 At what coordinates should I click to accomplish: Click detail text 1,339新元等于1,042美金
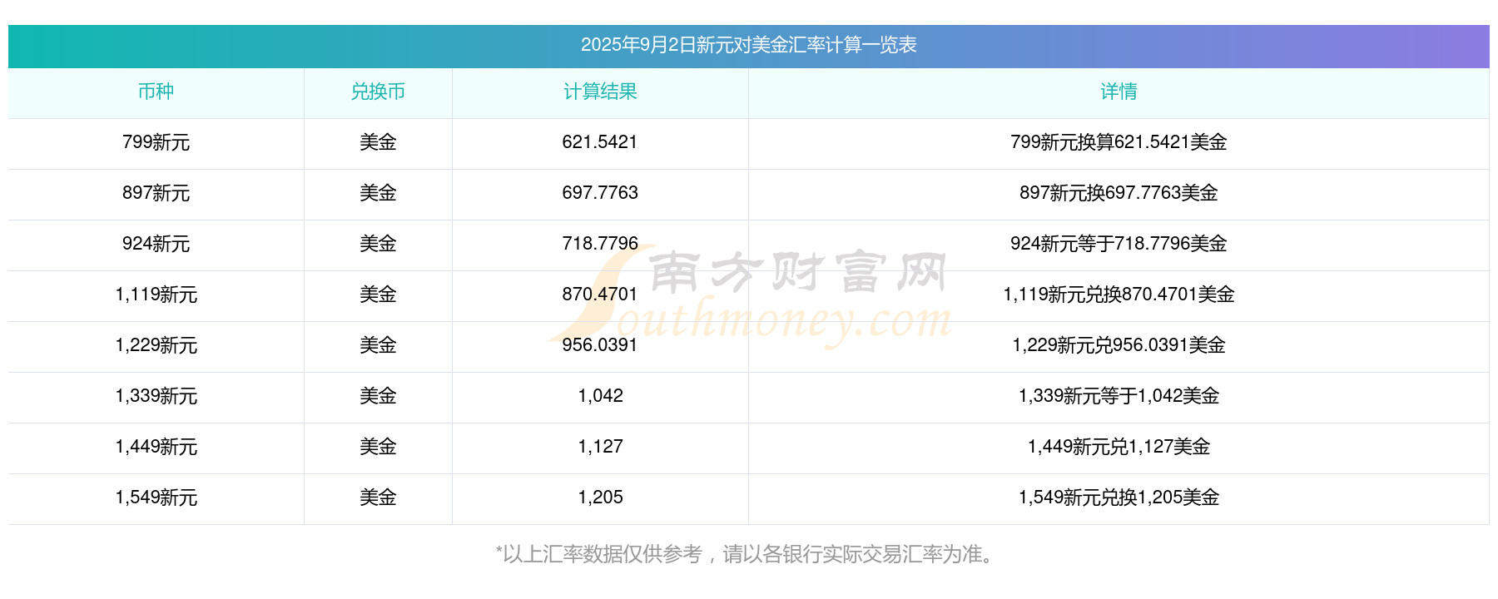click(x=1119, y=396)
